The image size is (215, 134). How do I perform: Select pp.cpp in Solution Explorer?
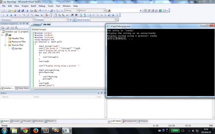pyautogui.click(x=18, y=49)
